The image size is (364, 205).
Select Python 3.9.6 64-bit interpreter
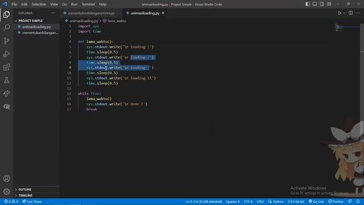[x=296, y=202]
